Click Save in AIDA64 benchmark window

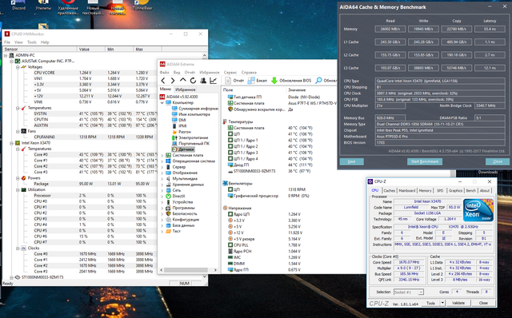click(351, 161)
